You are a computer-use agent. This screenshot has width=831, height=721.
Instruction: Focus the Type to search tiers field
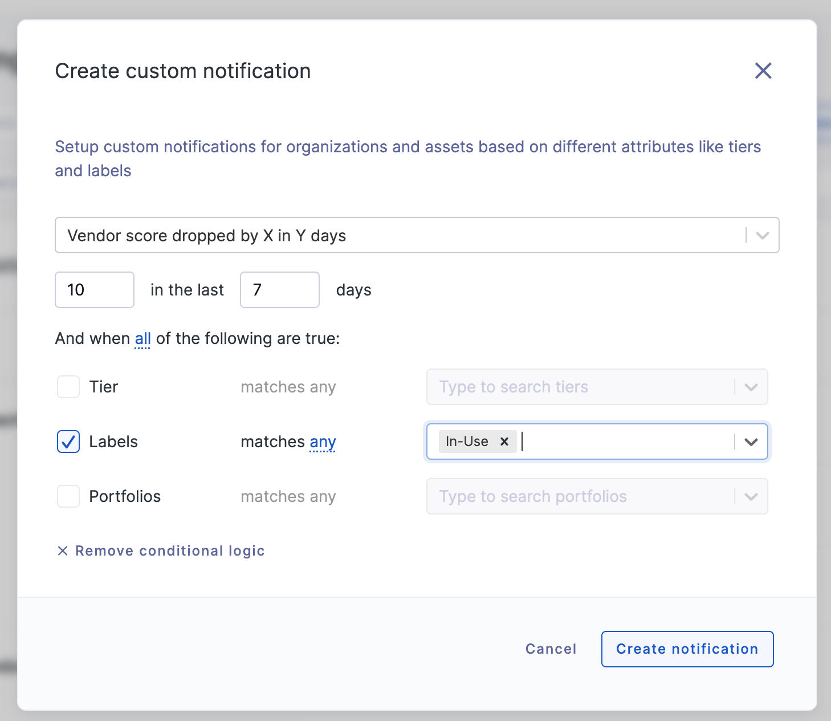(x=597, y=387)
